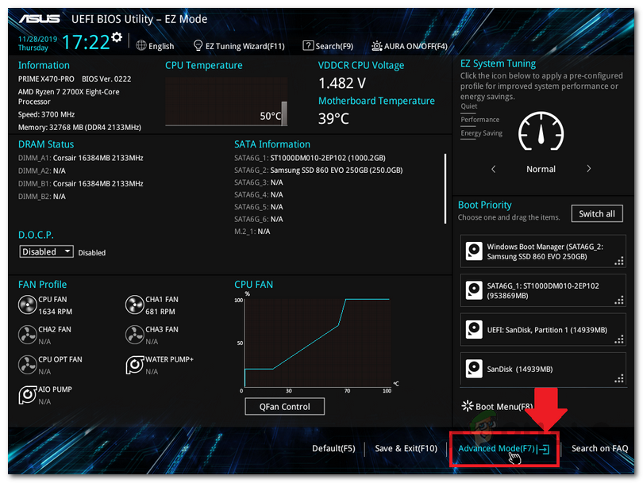Click the 17:22 clock display
The image size is (643, 483).
pos(86,42)
